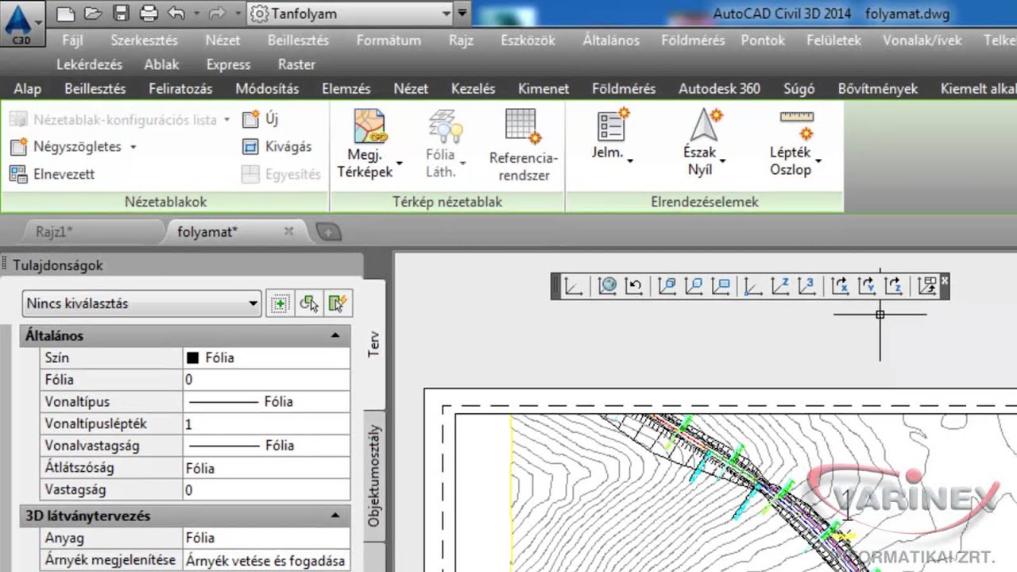Switch to the Kimenet ribbon tab
Image resolution: width=1017 pixels, height=572 pixels.
[x=543, y=89]
